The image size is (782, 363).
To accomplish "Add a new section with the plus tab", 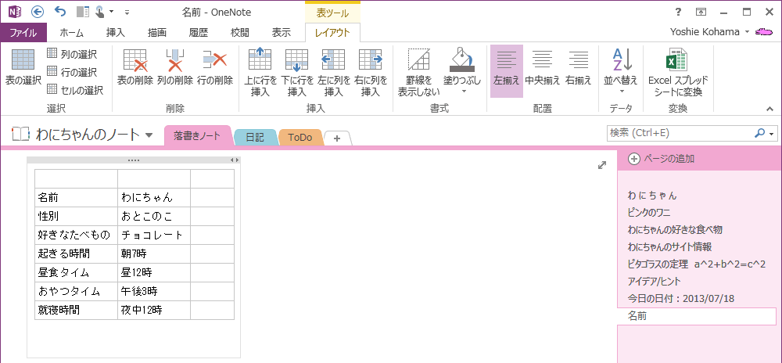I will pyautogui.click(x=337, y=138).
